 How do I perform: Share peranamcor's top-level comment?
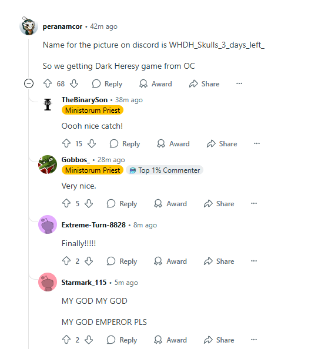[204, 83]
